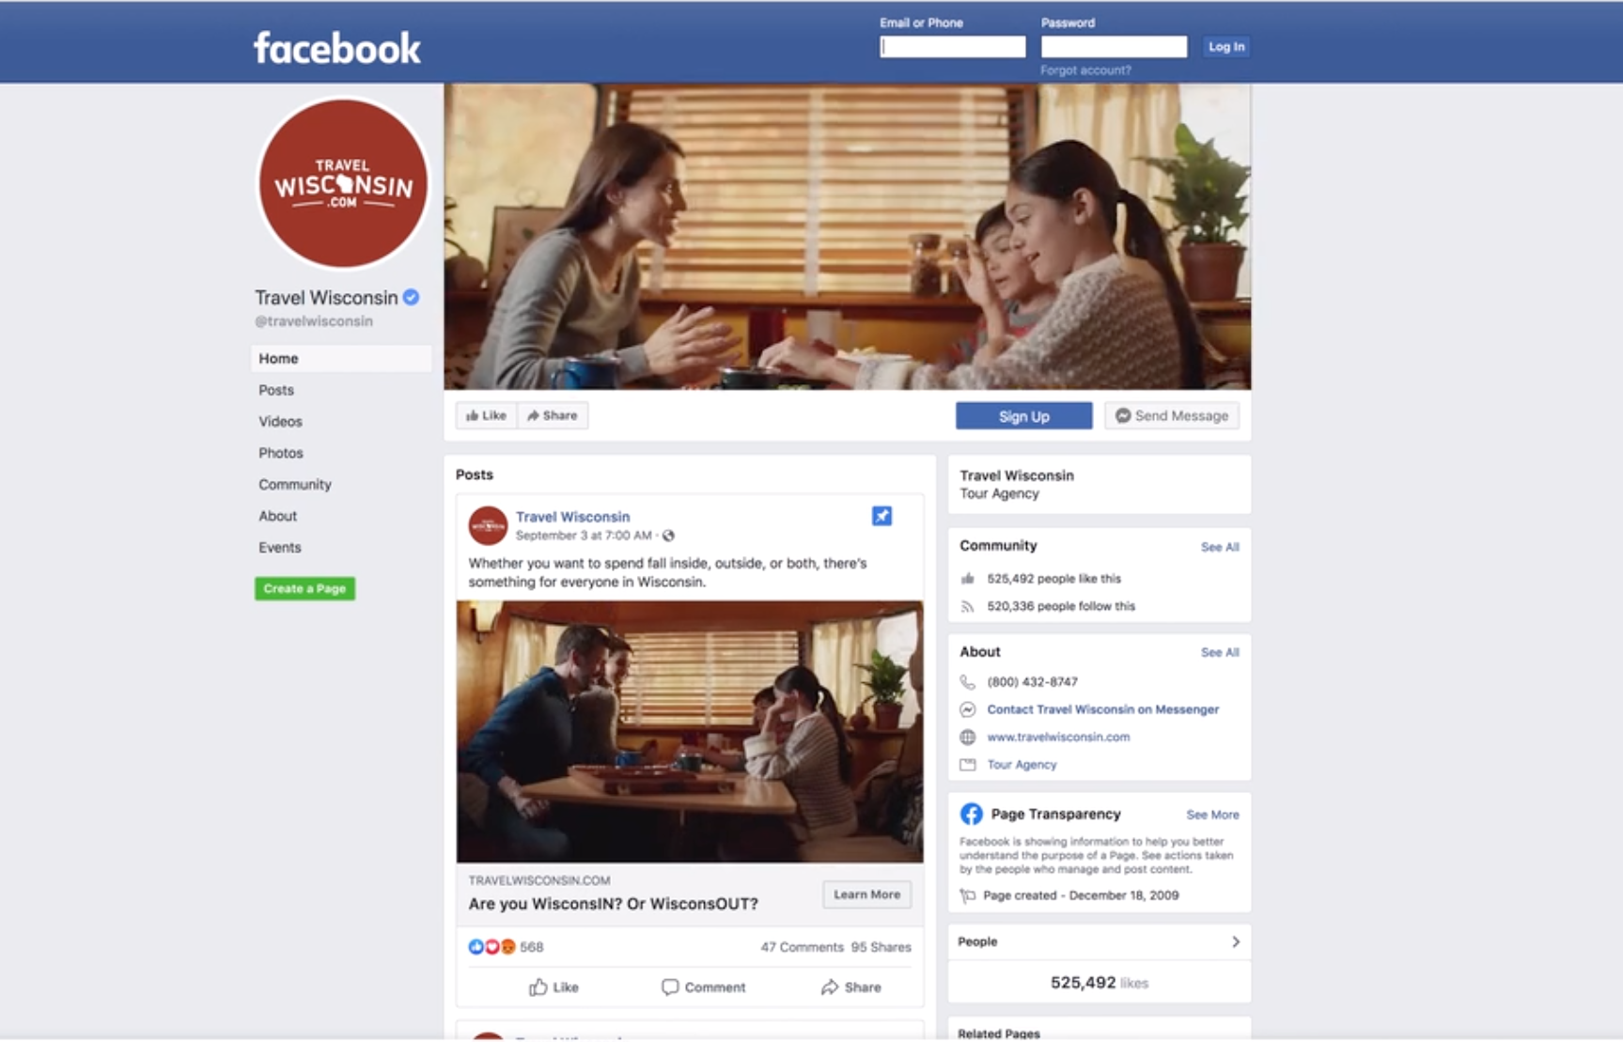
Task: Focus the Password field
Action: coord(1114,47)
